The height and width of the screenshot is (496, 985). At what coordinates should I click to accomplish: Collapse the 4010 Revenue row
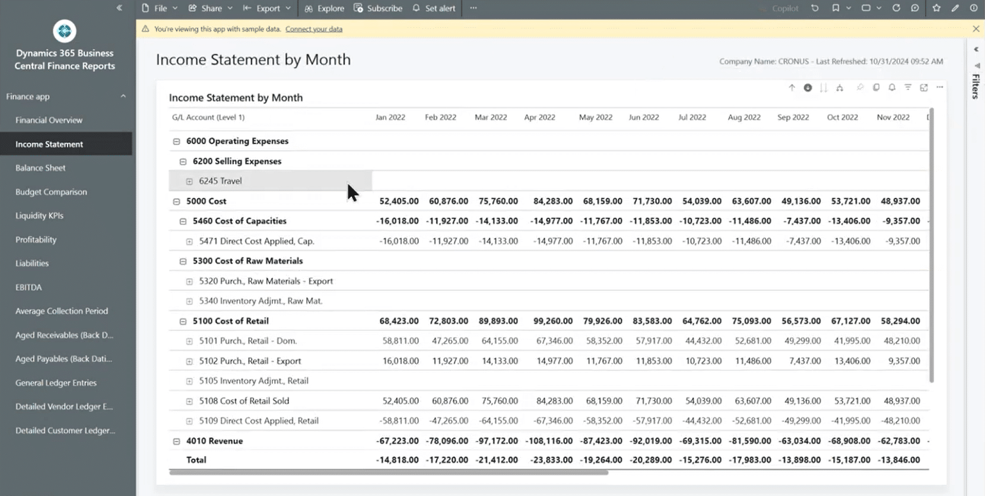point(176,441)
